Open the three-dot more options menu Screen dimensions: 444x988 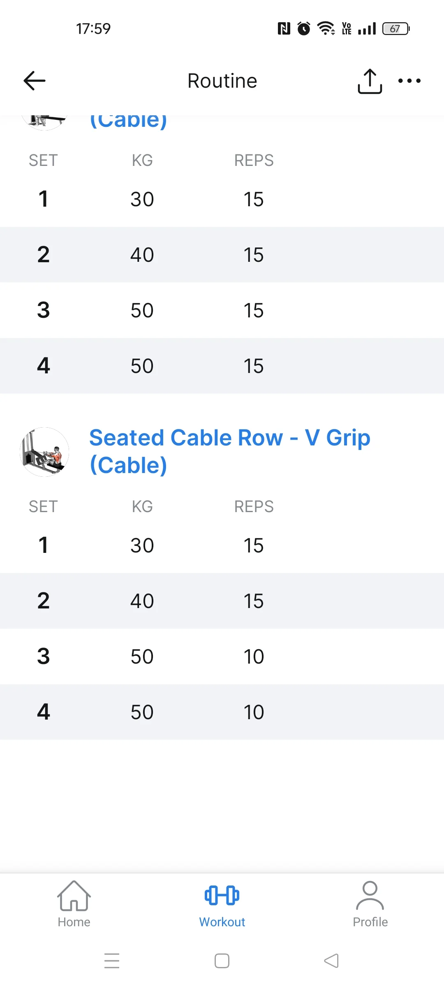point(409,81)
